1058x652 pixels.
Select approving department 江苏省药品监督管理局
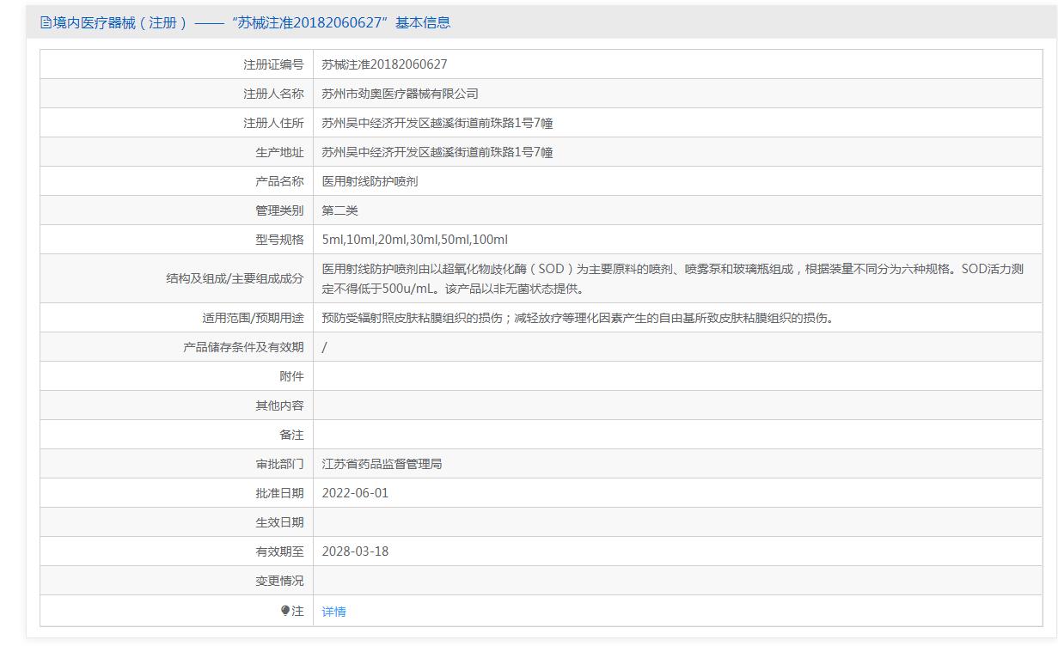[x=382, y=464]
